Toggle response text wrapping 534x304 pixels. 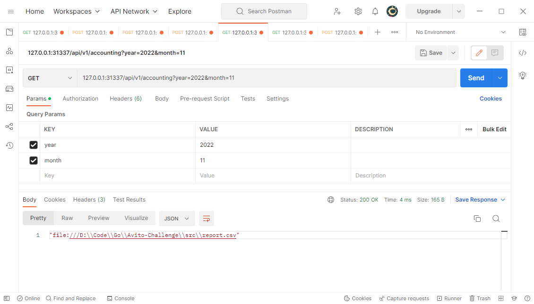[x=206, y=218]
